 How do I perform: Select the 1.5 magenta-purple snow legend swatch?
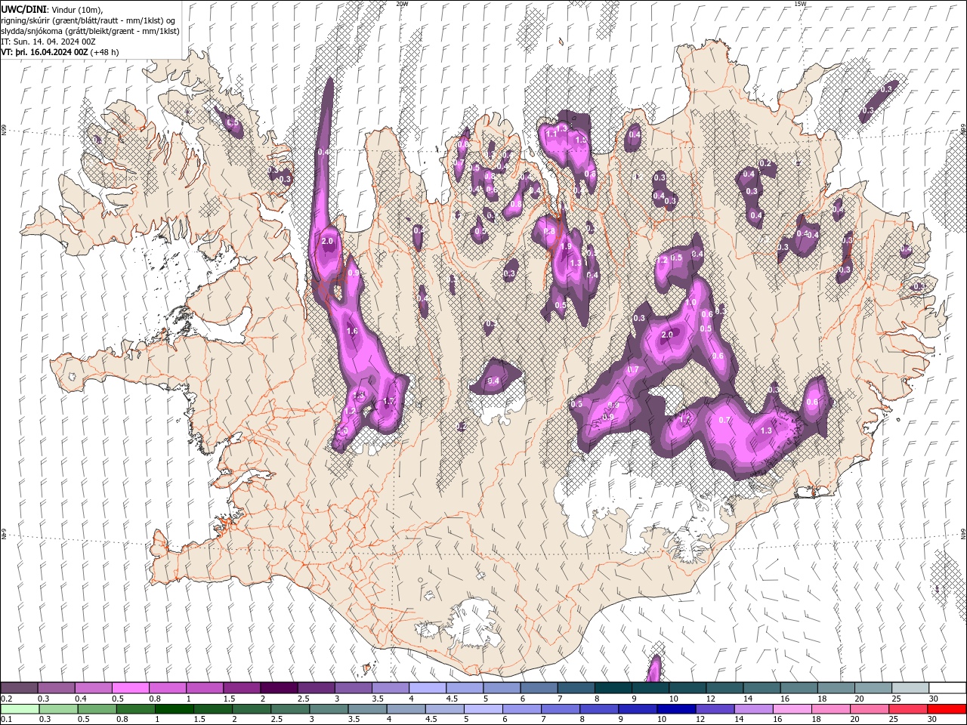(x=242, y=688)
